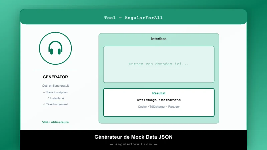Image resolution: width=267 pixels, height=150 pixels.
Task: Click 'Copier • Télécharger • Partager' line
Action: point(159,107)
